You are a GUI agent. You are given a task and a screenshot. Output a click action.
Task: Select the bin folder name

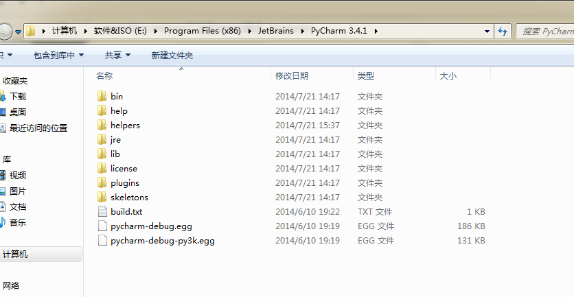[x=117, y=96]
